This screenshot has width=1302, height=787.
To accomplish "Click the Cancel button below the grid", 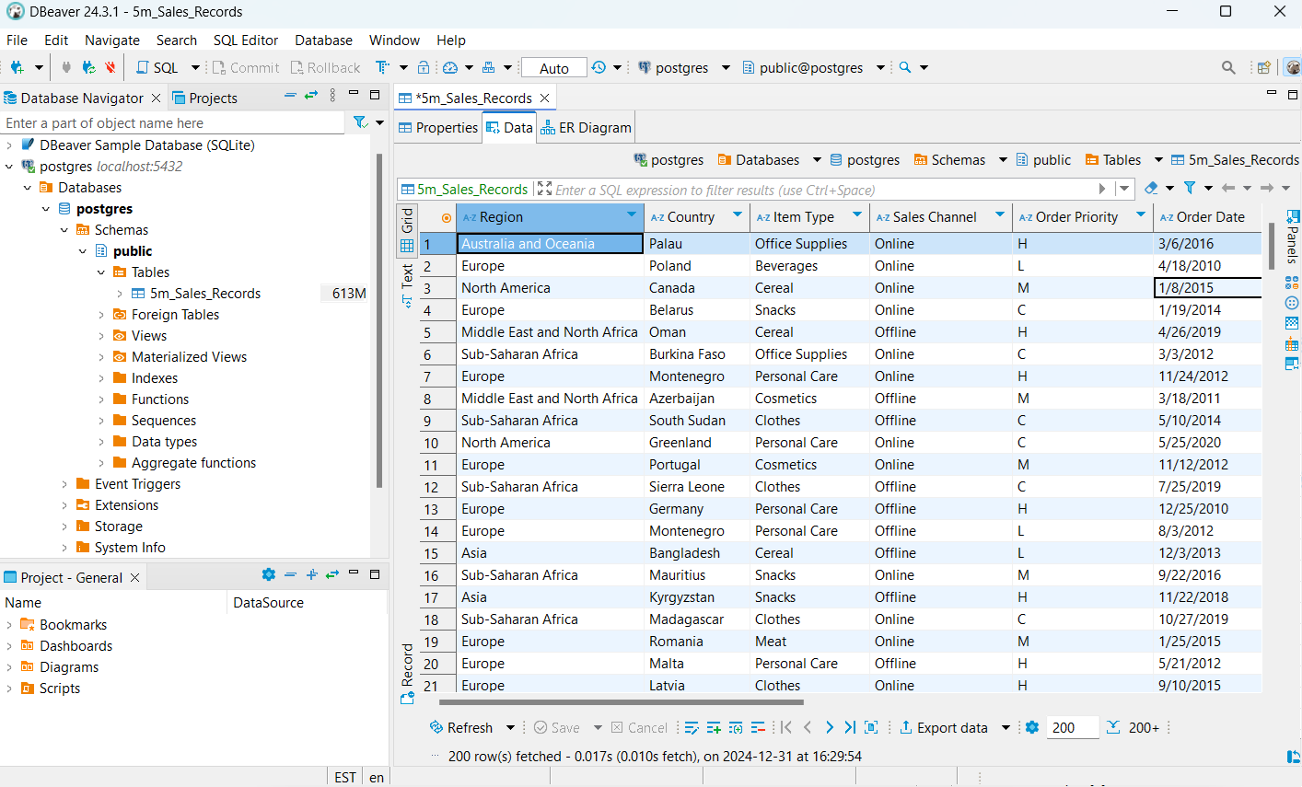I will tap(639, 727).
